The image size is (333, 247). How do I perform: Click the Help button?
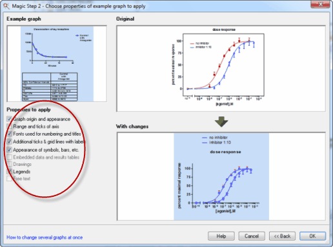(221, 236)
